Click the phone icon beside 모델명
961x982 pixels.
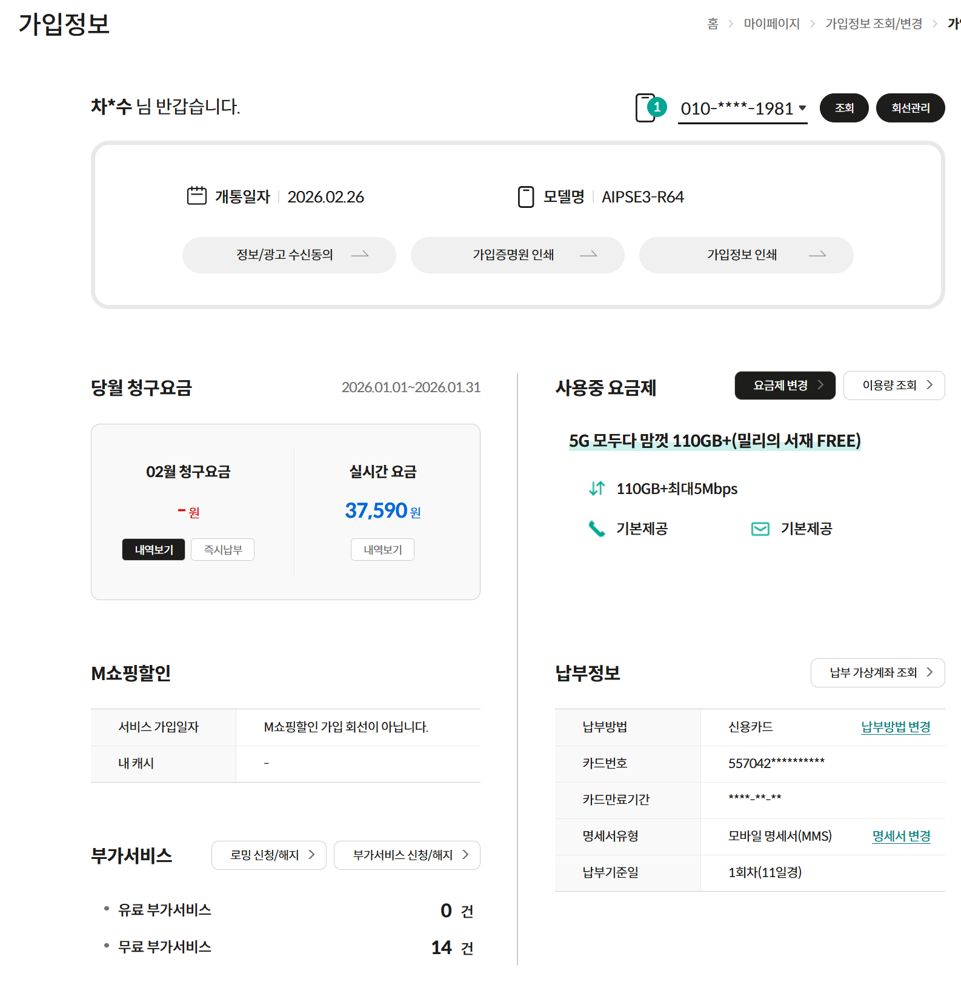526,197
